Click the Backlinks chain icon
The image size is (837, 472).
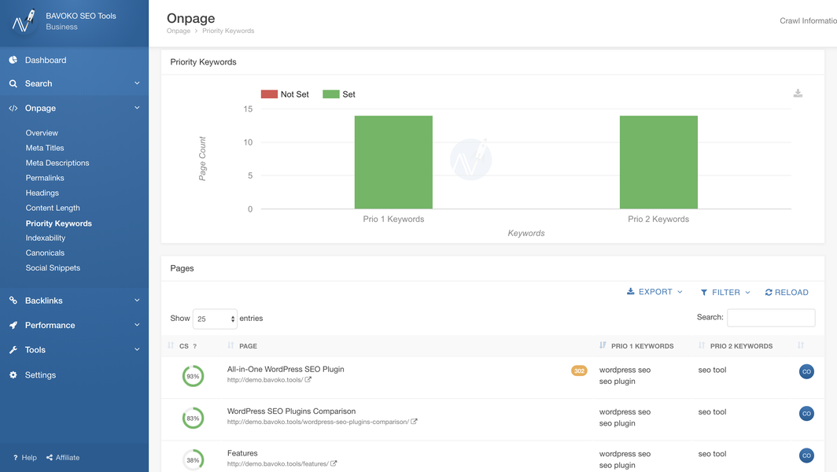pyautogui.click(x=13, y=301)
